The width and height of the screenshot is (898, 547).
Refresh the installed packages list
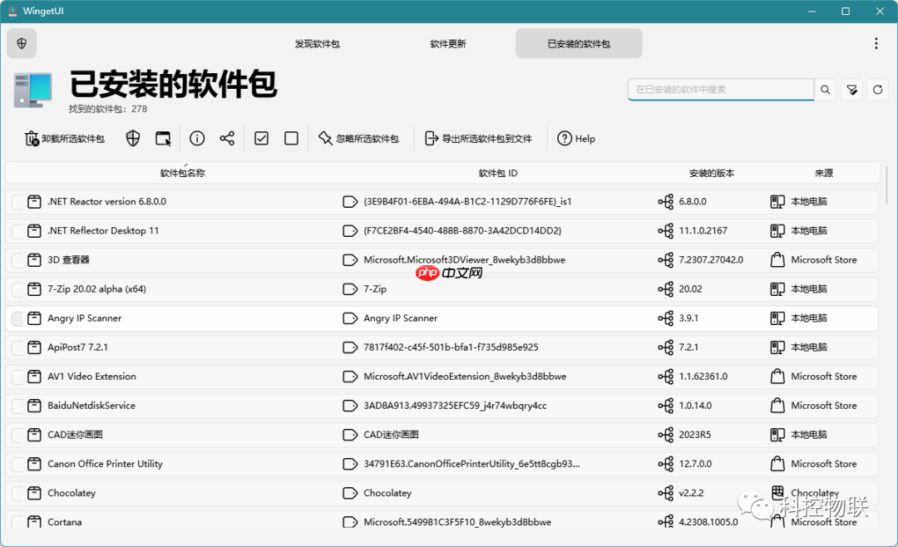point(878,90)
